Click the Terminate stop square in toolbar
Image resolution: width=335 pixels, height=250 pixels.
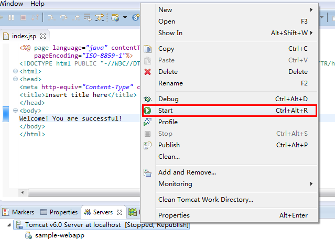[23, 17]
